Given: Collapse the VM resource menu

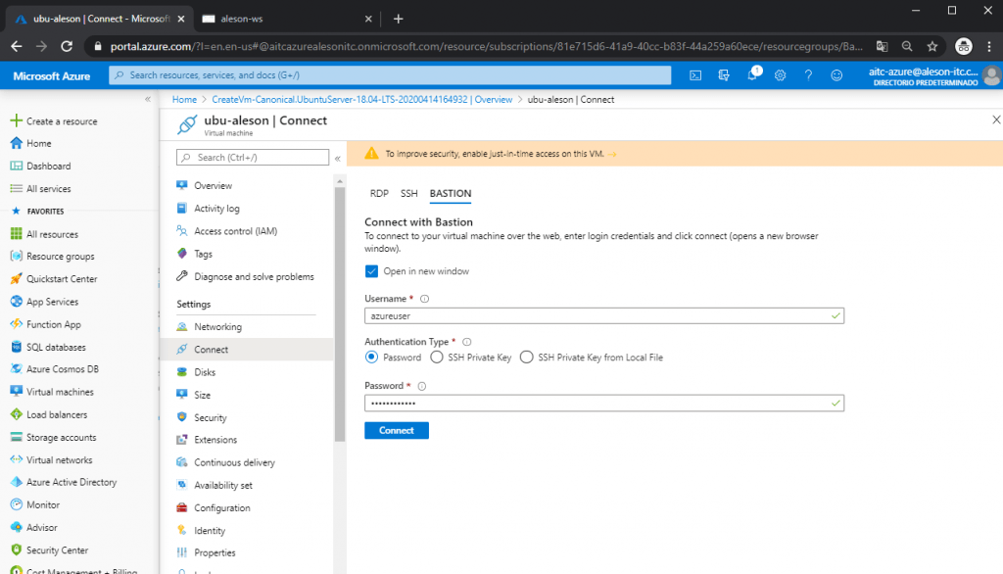Looking at the screenshot, I should pyautogui.click(x=338, y=158).
